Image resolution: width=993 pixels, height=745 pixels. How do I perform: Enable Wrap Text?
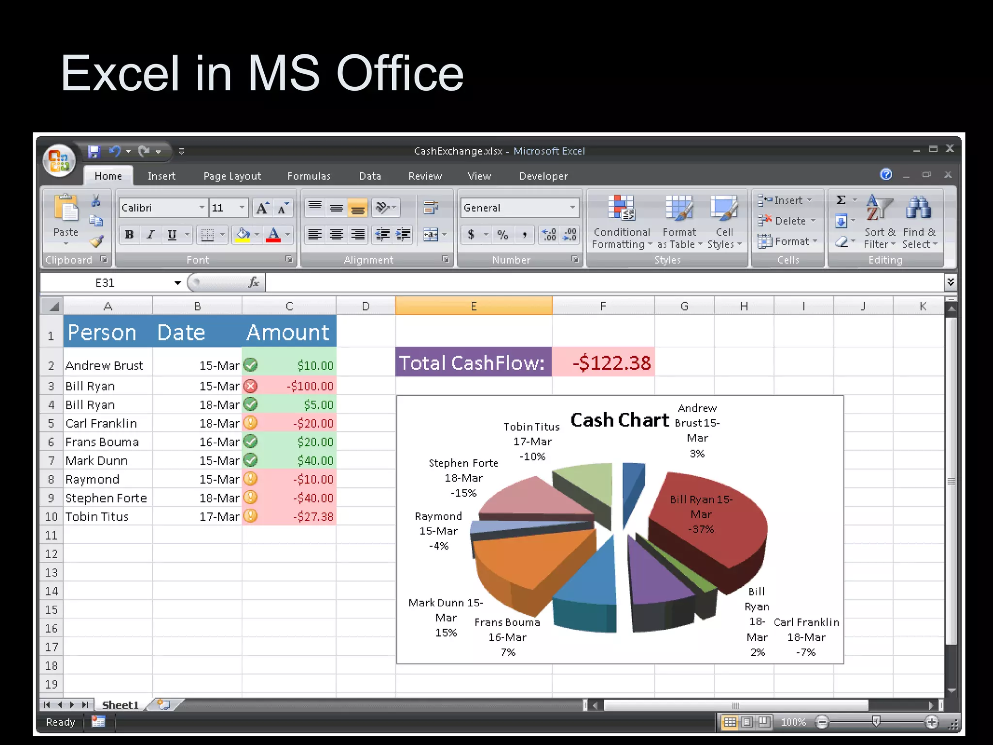(x=431, y=208)
